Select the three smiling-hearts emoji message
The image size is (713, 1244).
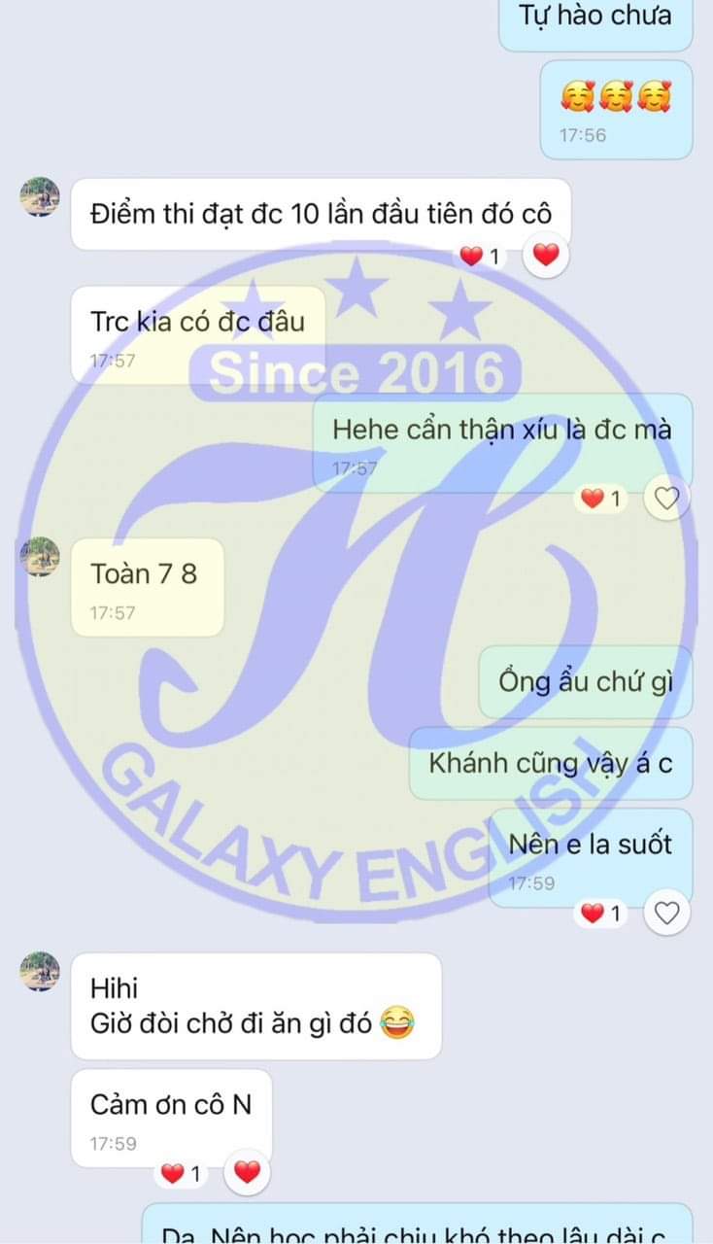[x=616, y=110]
